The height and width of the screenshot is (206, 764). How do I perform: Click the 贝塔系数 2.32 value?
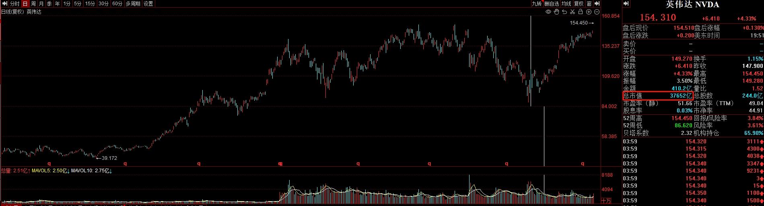pyautogui.click(x=687, y=133)
